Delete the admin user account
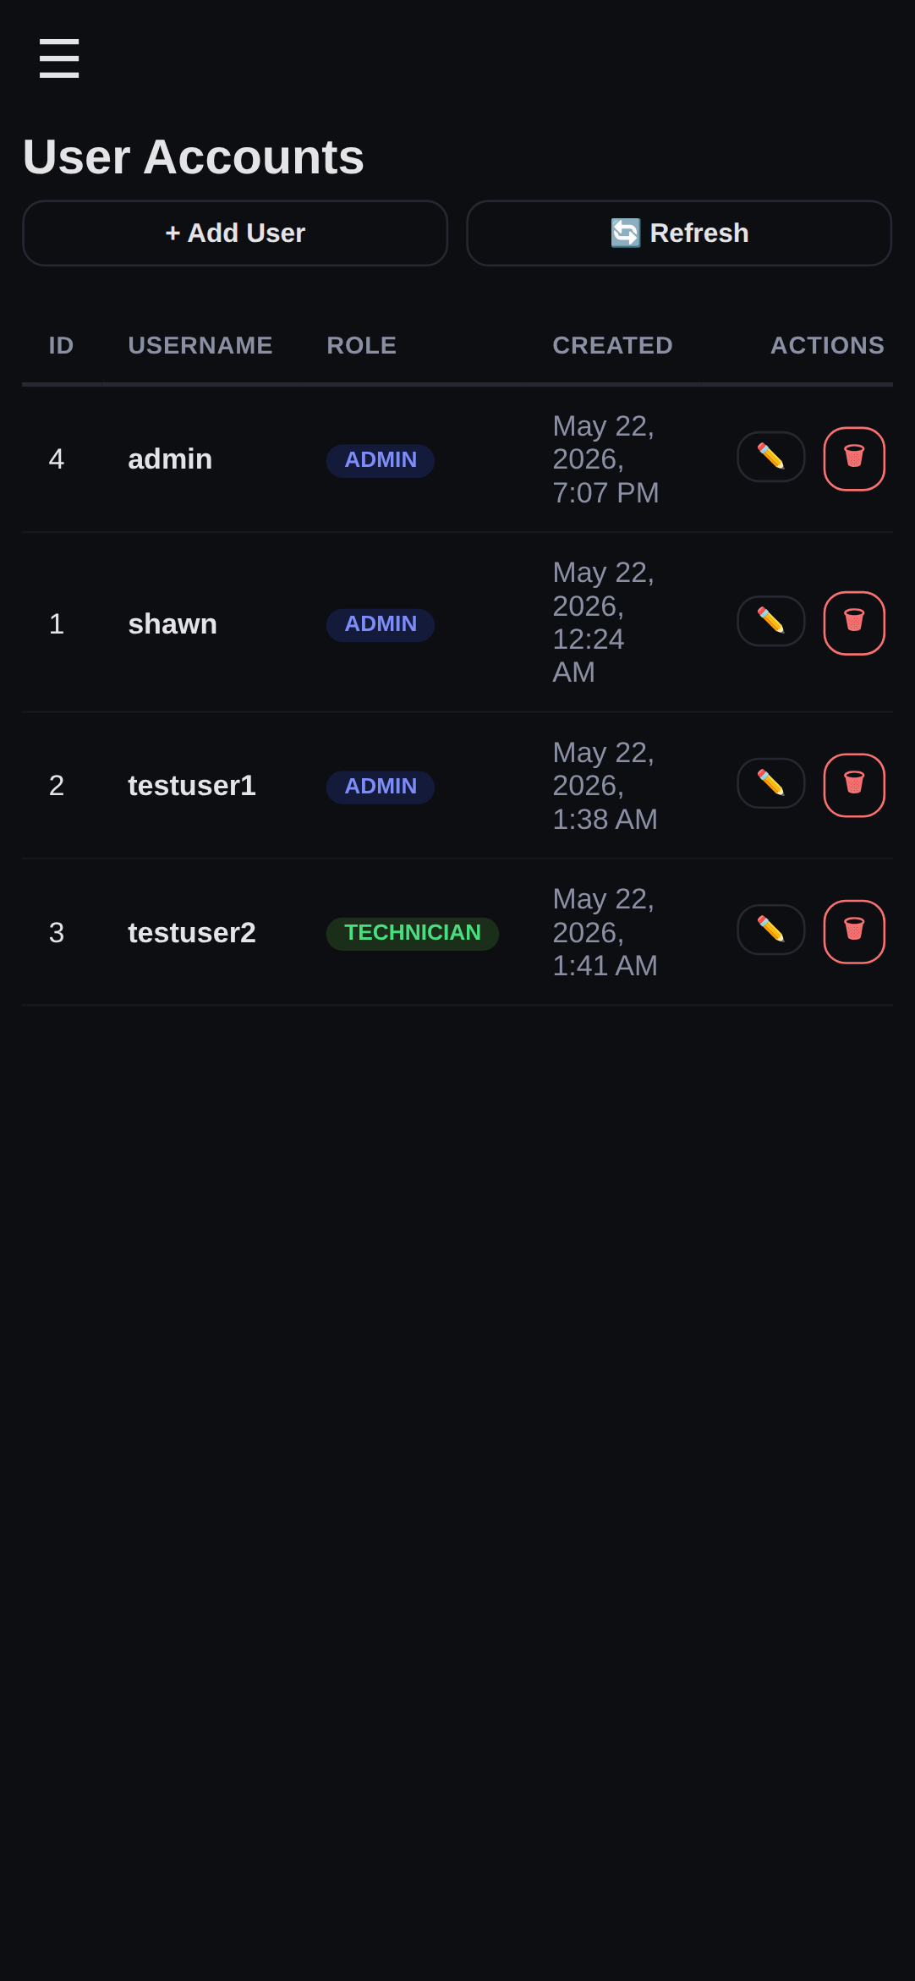This screenshot has width=915, height=1981. pyautogui.click(x=854, y=458)
